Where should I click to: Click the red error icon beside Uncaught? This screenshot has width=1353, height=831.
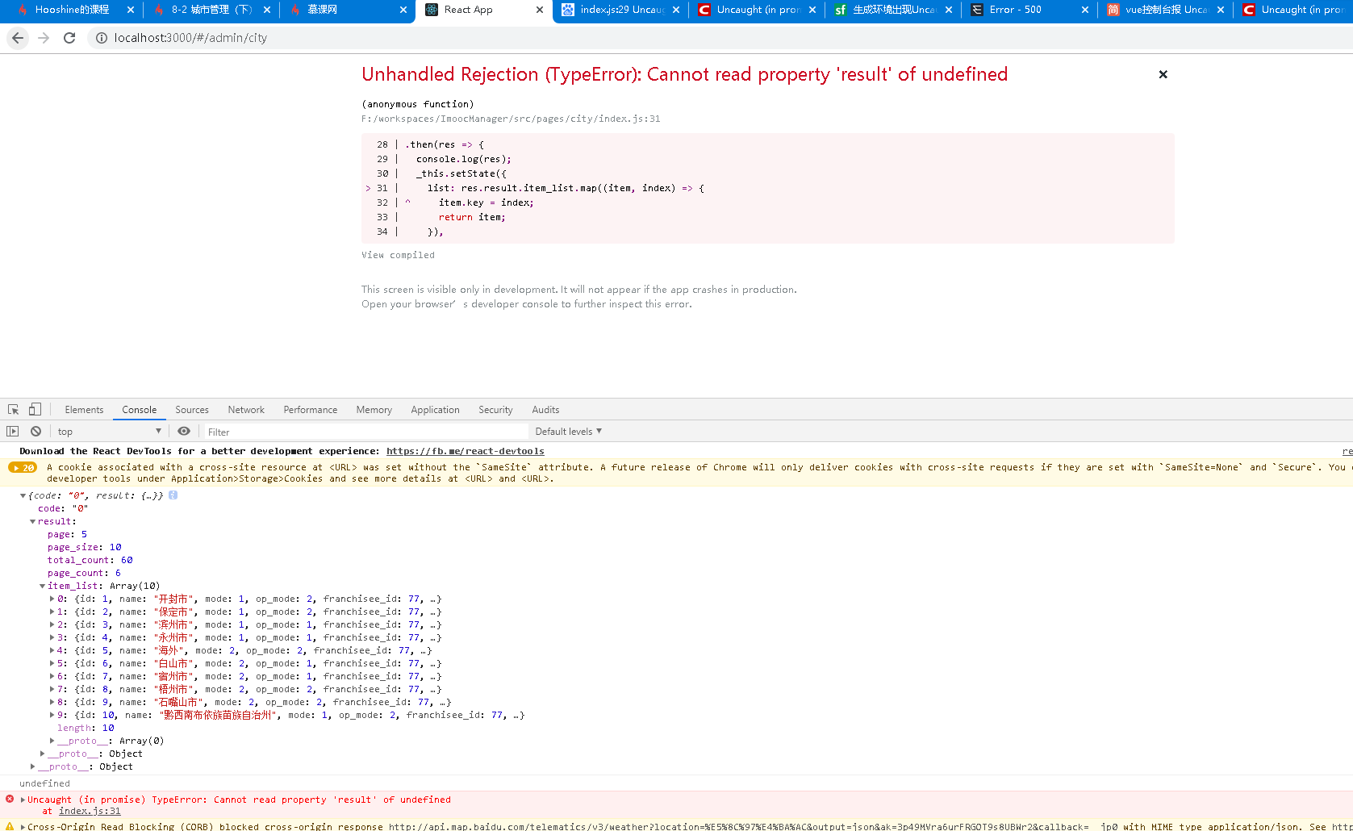(x=10, y=800)
